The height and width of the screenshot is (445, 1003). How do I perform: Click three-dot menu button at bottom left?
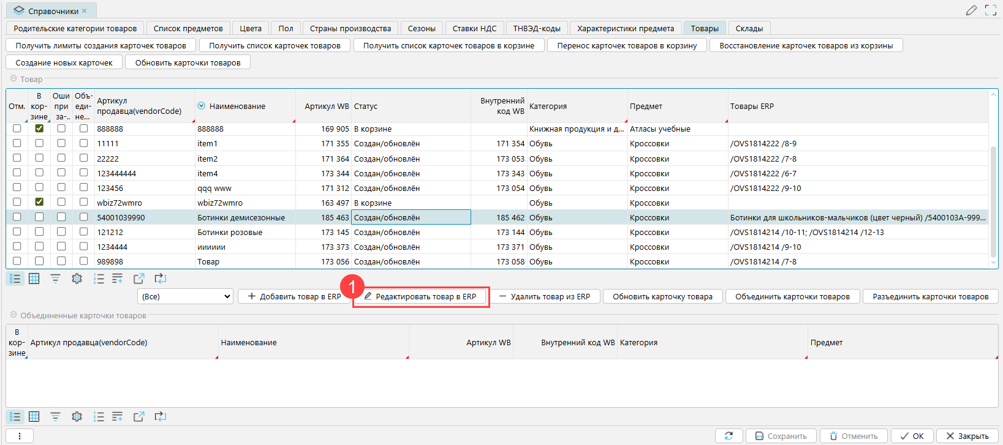20,436
